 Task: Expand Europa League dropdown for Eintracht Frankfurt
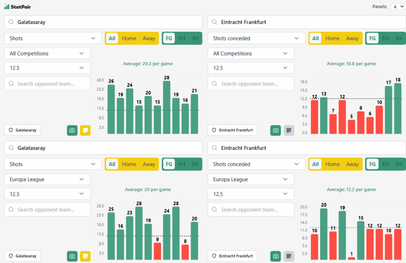pyautogui.click(x=251, y=180)
